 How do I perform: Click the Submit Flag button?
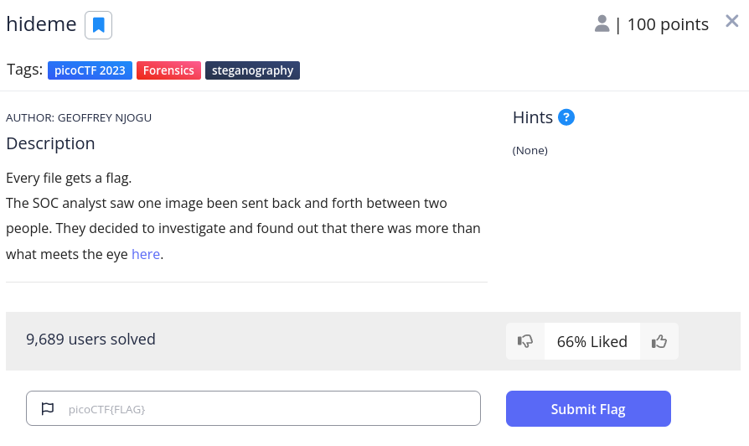588,409
